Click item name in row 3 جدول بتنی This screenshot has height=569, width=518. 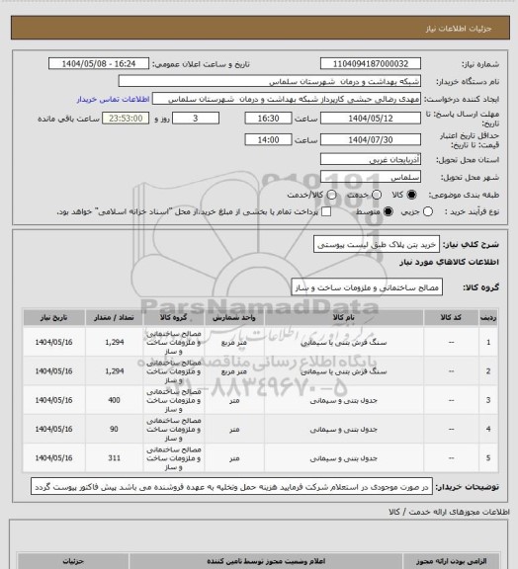click(344, 400)
